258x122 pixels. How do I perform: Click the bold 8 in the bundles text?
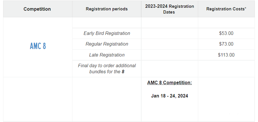pyautogui.click(x=123, y=72)
